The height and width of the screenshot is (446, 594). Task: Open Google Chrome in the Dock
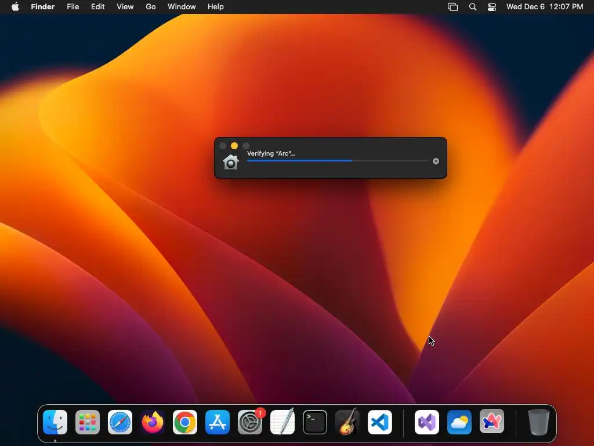185,422
